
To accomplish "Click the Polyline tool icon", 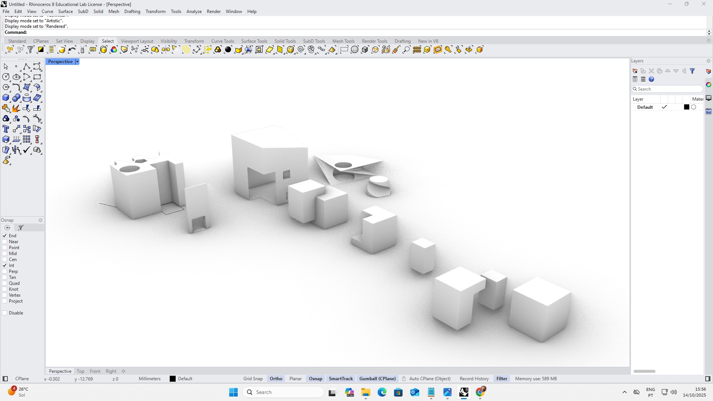I will pos(26,67).
